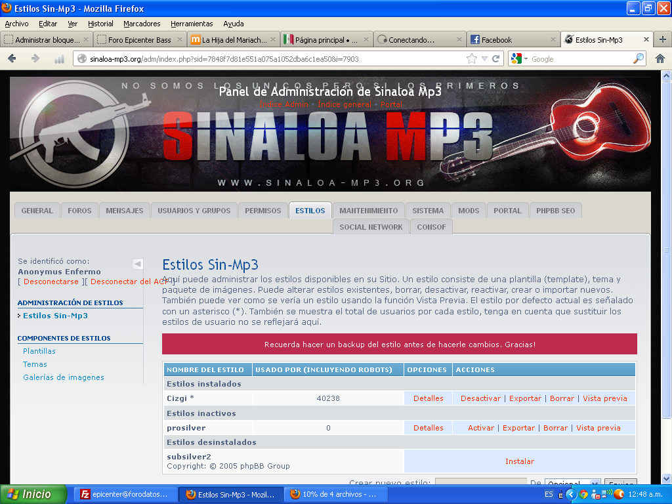Expand hidden system tray icons
The image size is (672, 504).
(570, 494)
